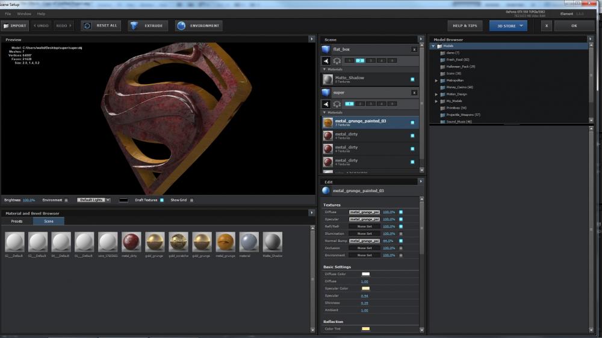Image resolution: width=602 pixels, height=338 pixels.
Task: Click the Matte_Shadow thumbnail in material browser
Action: 272,242
